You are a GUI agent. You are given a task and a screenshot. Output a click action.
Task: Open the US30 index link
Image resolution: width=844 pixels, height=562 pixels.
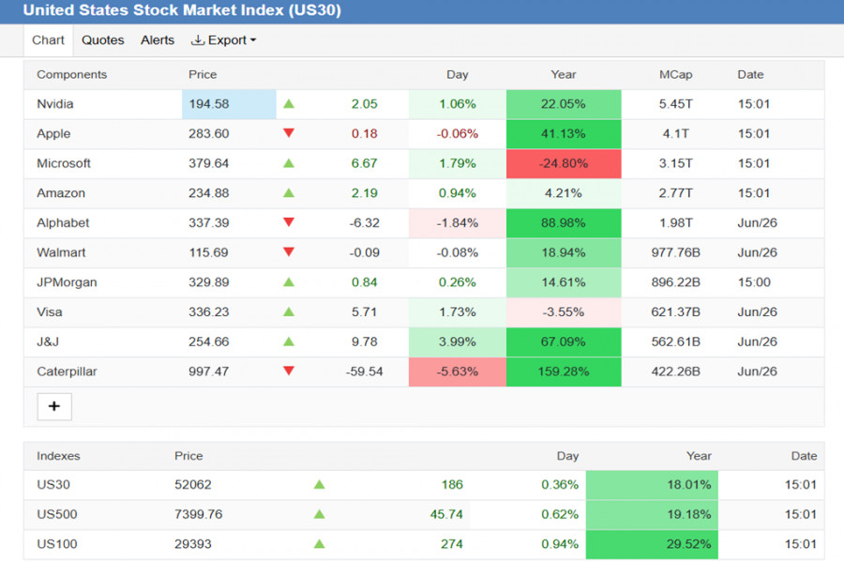(x=53, y=484)
